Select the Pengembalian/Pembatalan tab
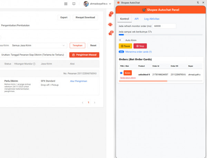 click(x=15, y=25)
